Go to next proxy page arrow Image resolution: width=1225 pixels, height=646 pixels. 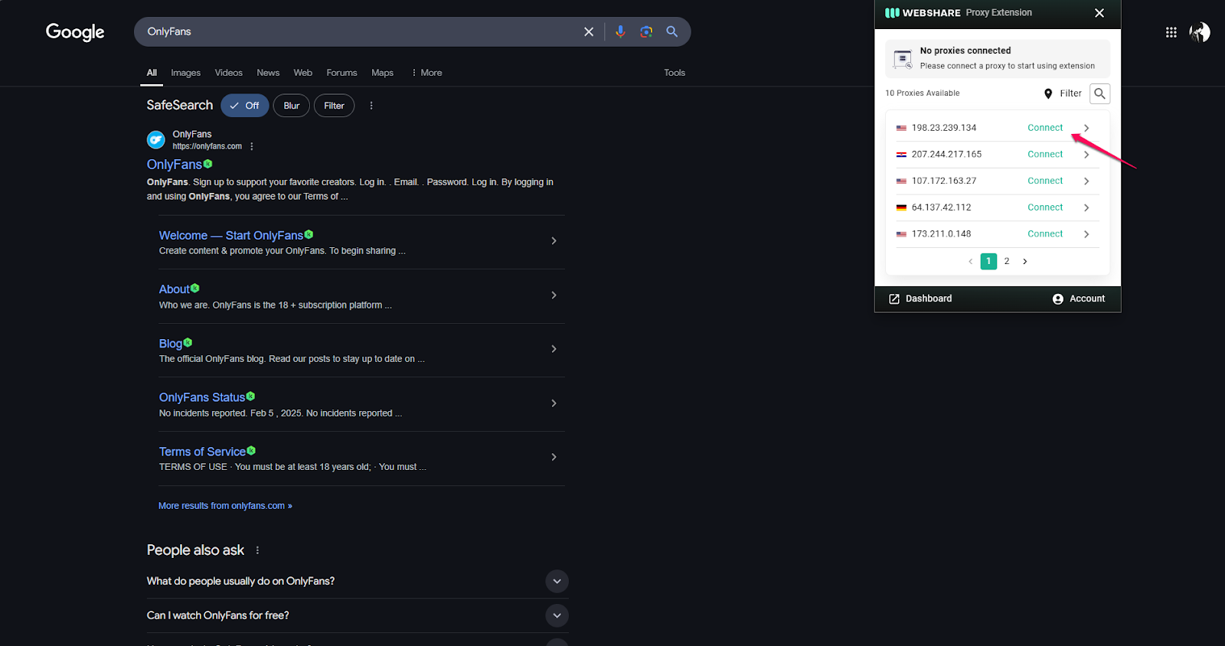(1025, 261)
